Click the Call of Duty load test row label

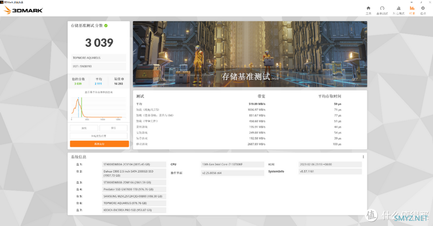[155, 115]
